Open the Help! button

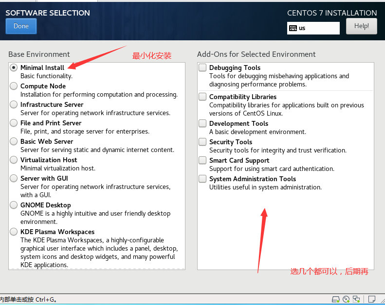click(362, 26)
